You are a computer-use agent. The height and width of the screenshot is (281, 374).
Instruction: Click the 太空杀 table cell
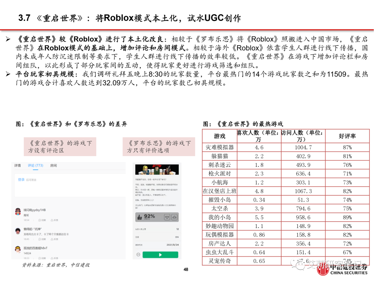(x=220, y=208)
